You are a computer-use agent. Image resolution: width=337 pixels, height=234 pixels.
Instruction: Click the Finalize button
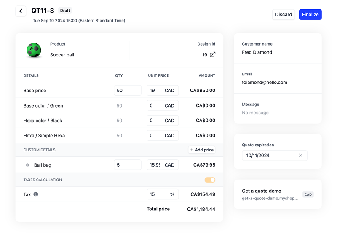310,14
